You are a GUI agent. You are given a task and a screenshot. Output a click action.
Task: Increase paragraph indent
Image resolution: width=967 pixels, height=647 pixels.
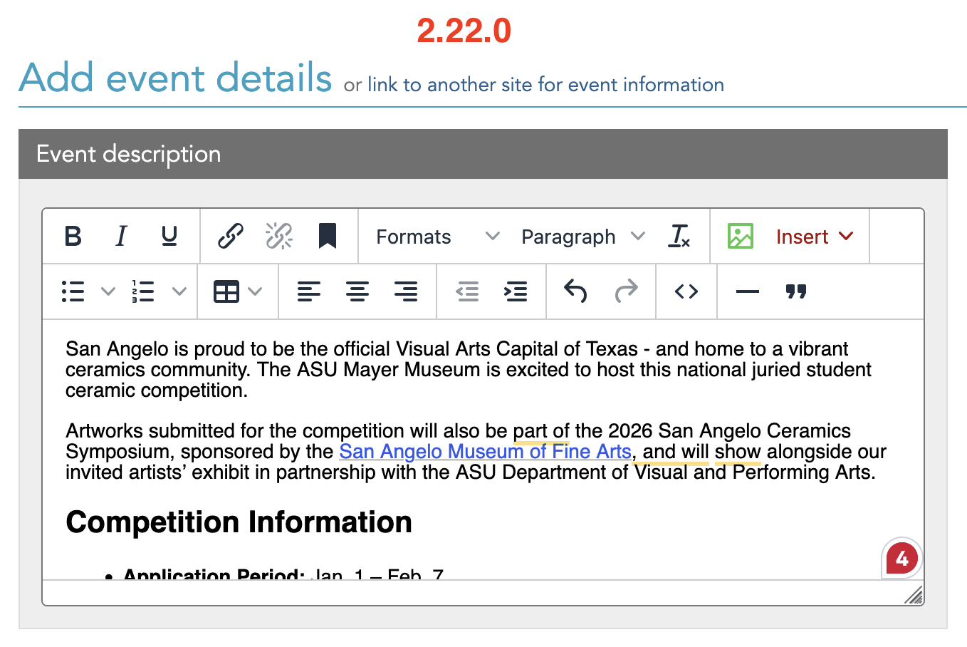(x=516, y=291)
